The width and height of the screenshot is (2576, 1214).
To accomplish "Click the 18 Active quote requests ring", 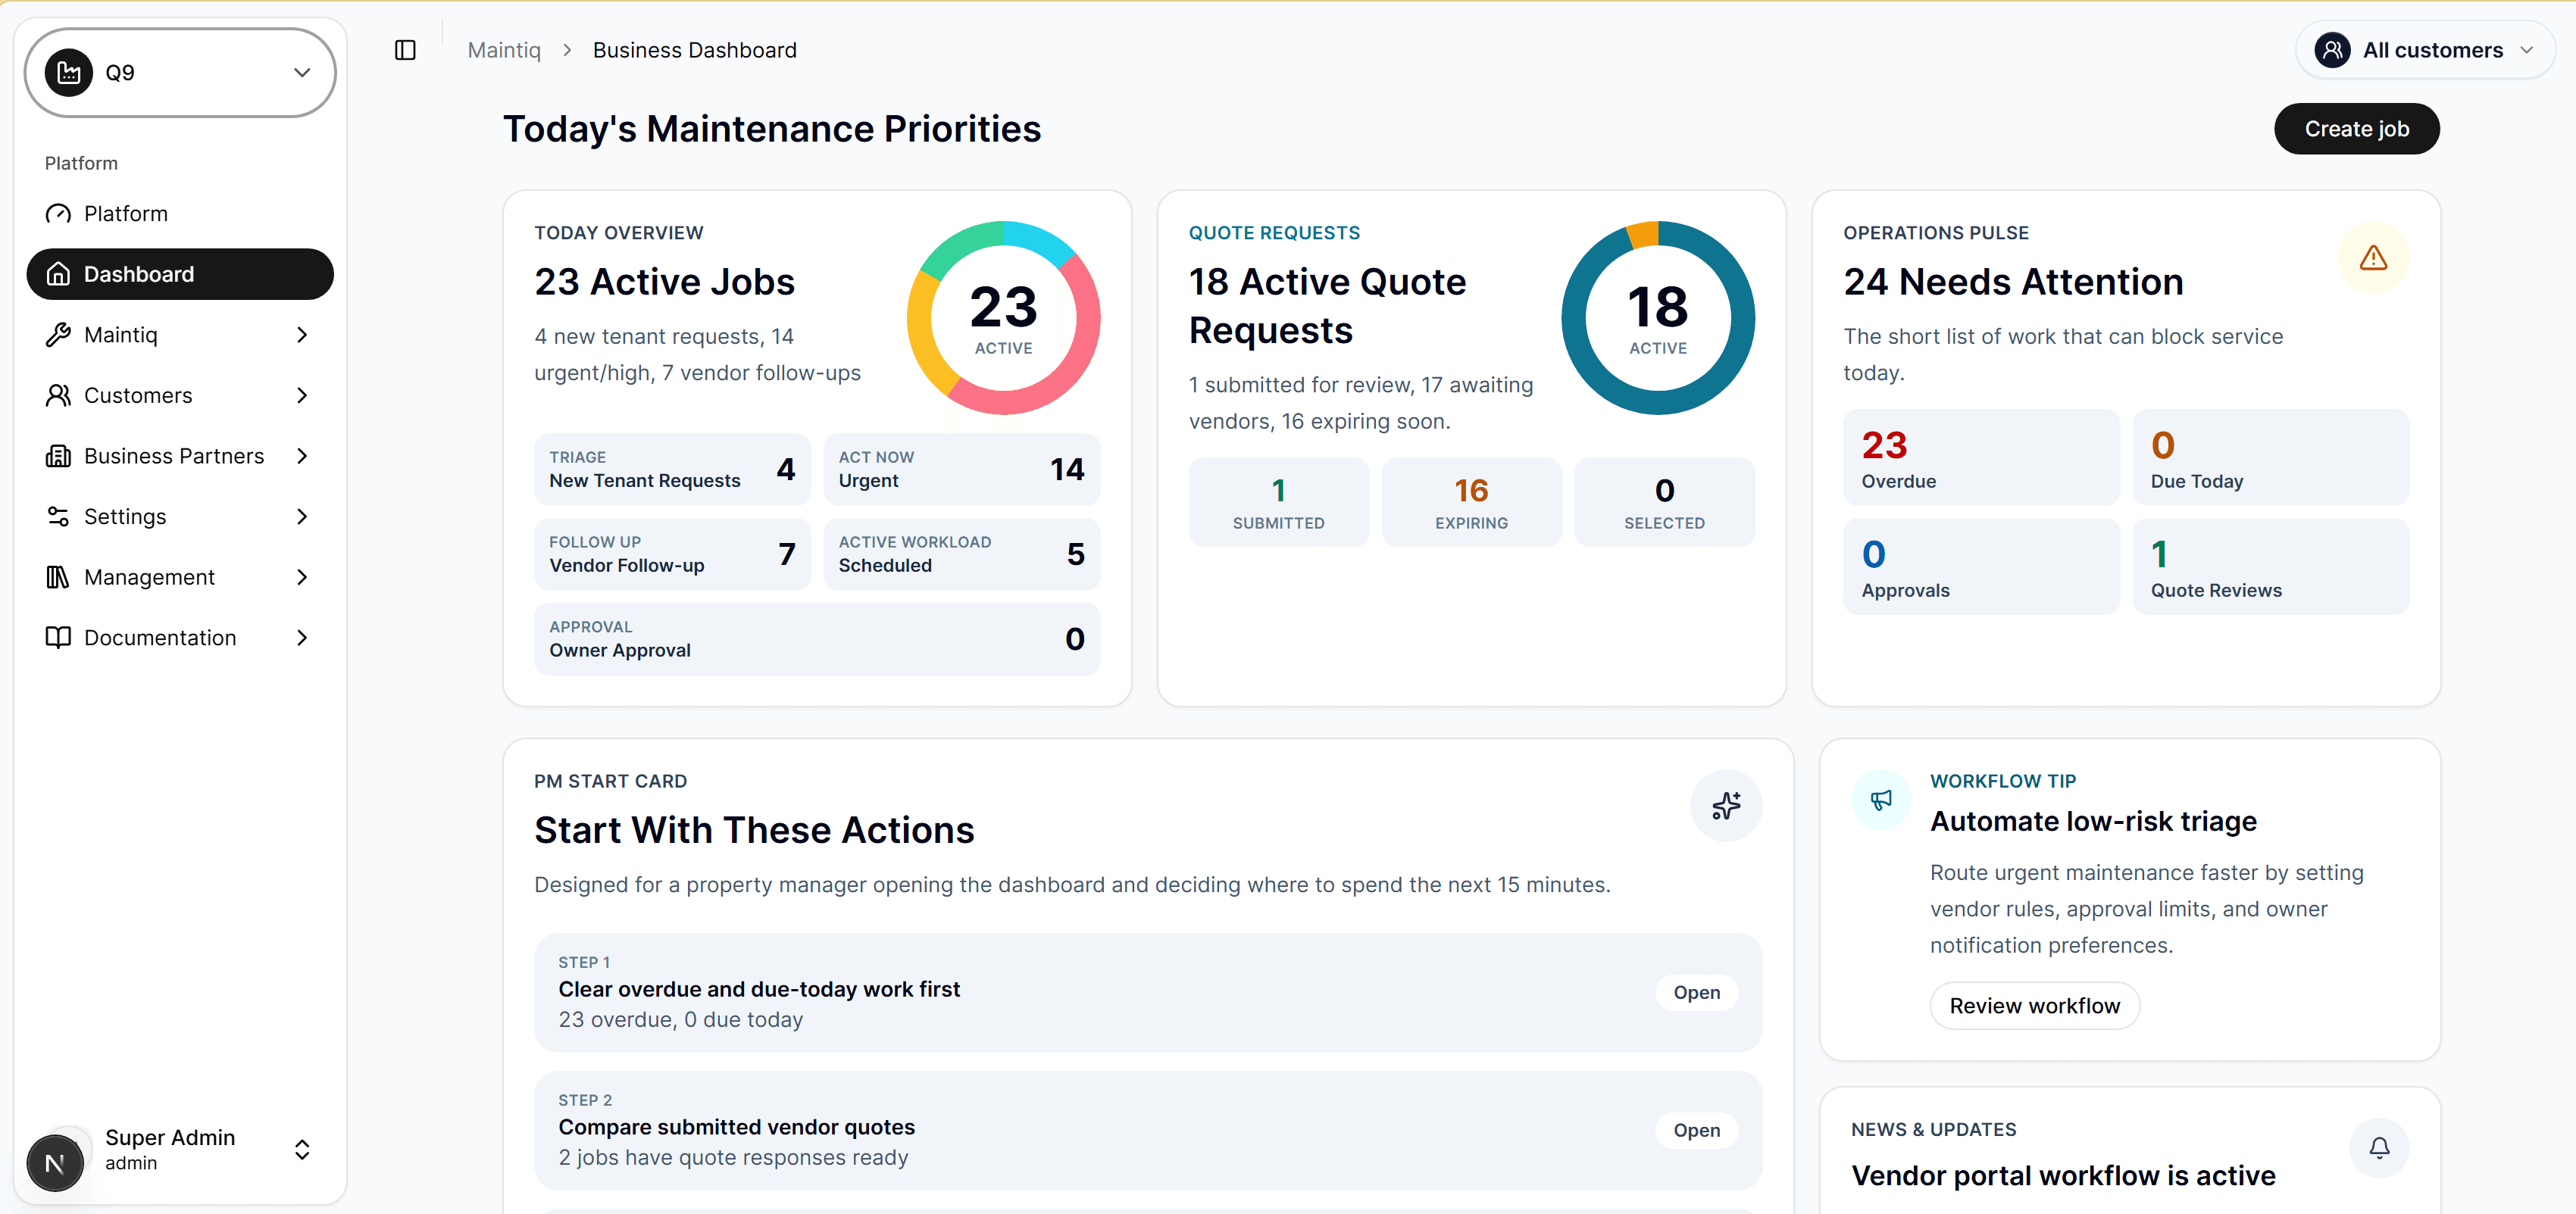I will [x=1657, y=318].
